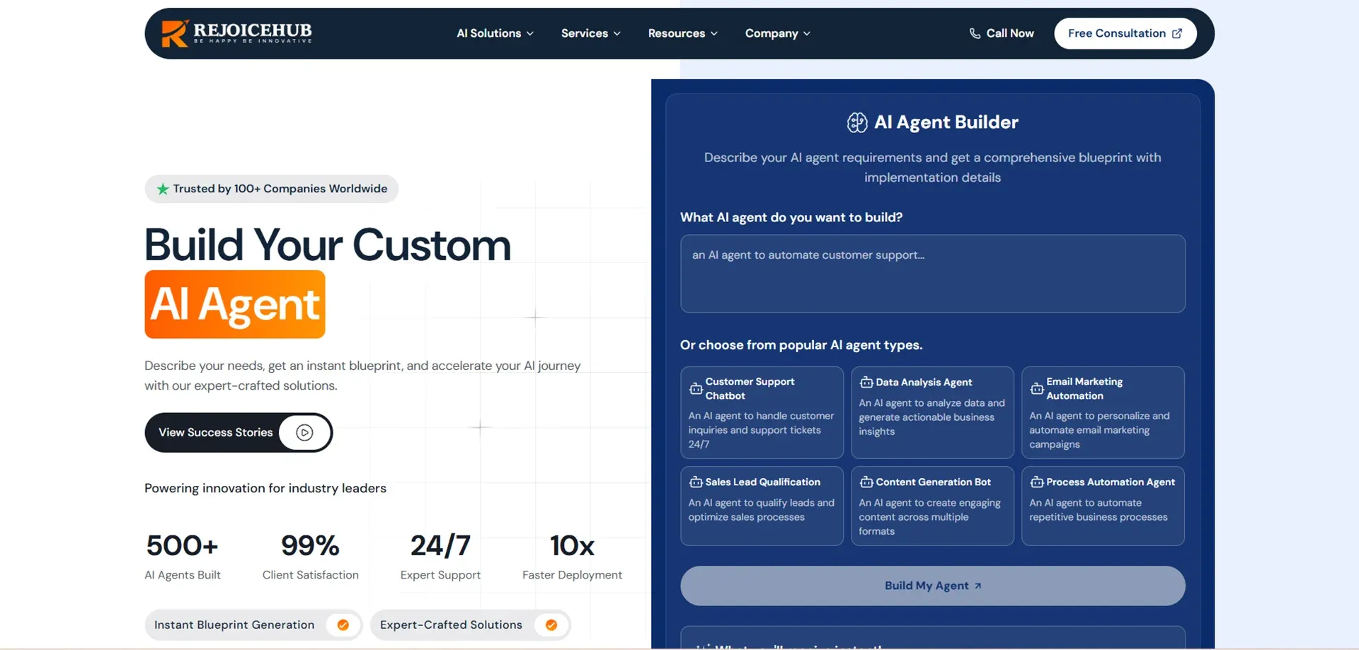Open the Company menu

point(776,33)
